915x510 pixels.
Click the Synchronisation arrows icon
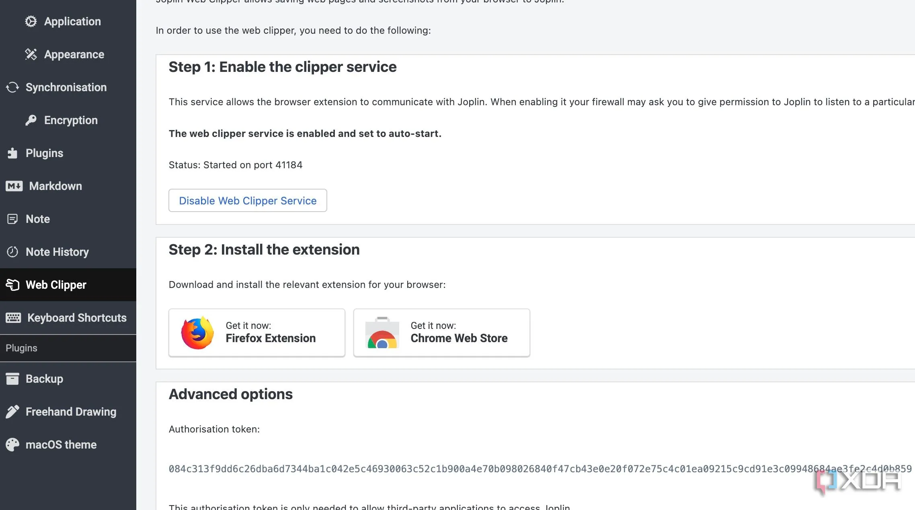(12, 87)
